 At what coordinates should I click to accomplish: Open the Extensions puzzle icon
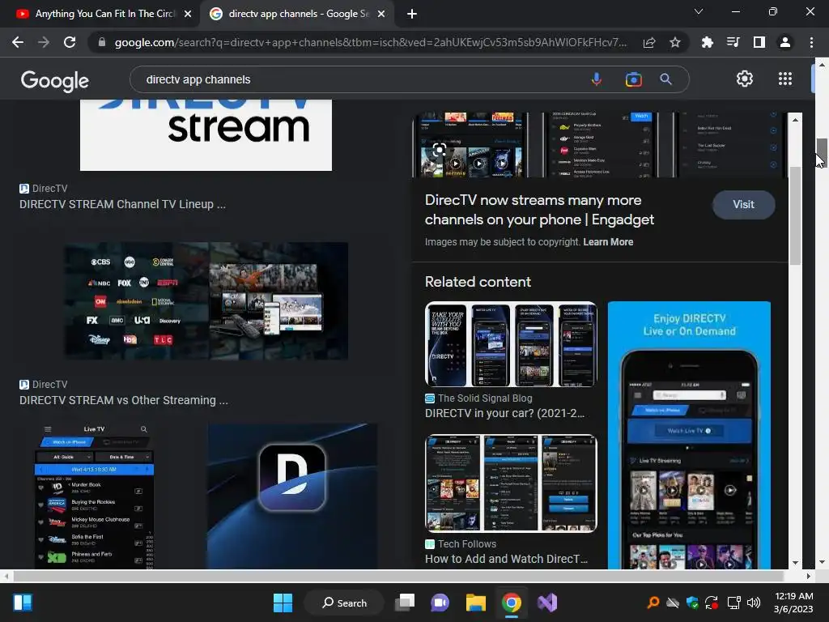tap(707, 42)
